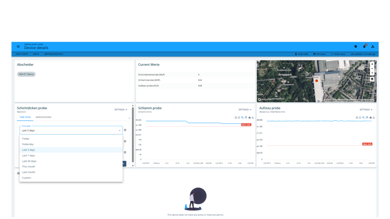Select Last 30 days option
The height and width of the screenshot is (219, 390).
coord(71,161)
